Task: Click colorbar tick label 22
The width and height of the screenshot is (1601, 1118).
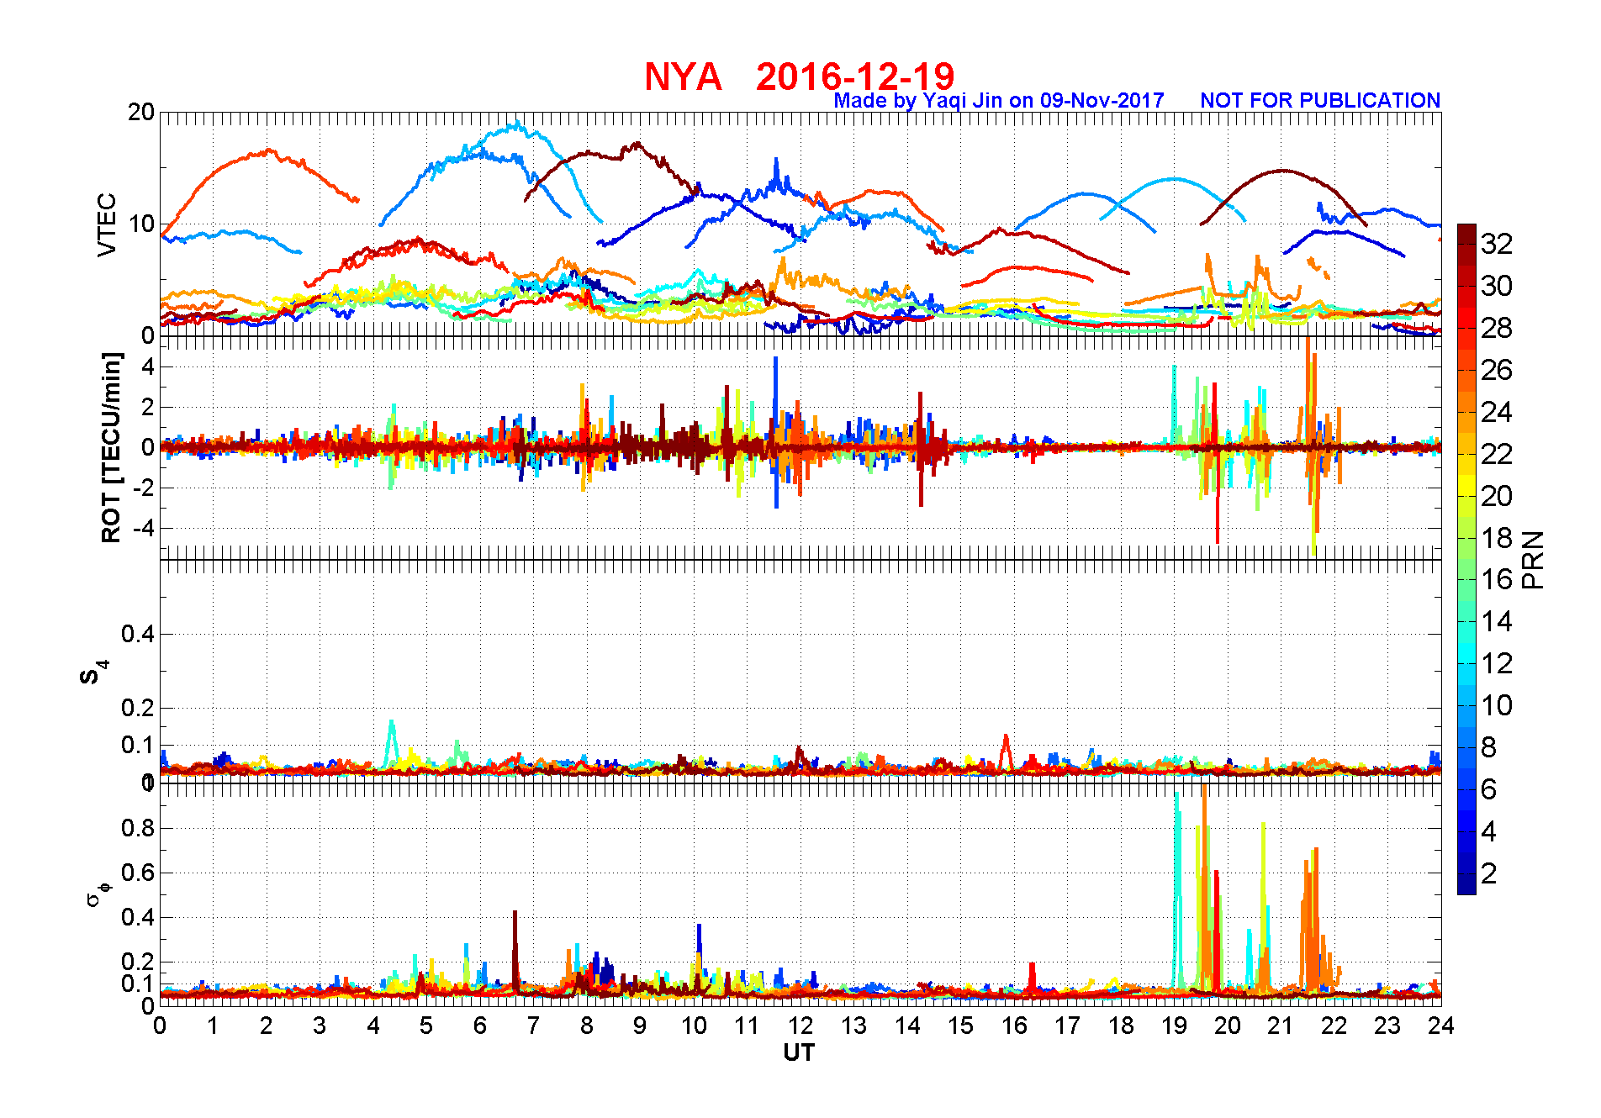Action: coord(1497,454)
